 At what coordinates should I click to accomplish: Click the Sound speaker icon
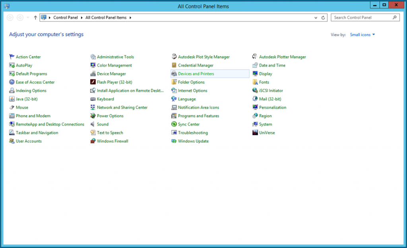93,124
